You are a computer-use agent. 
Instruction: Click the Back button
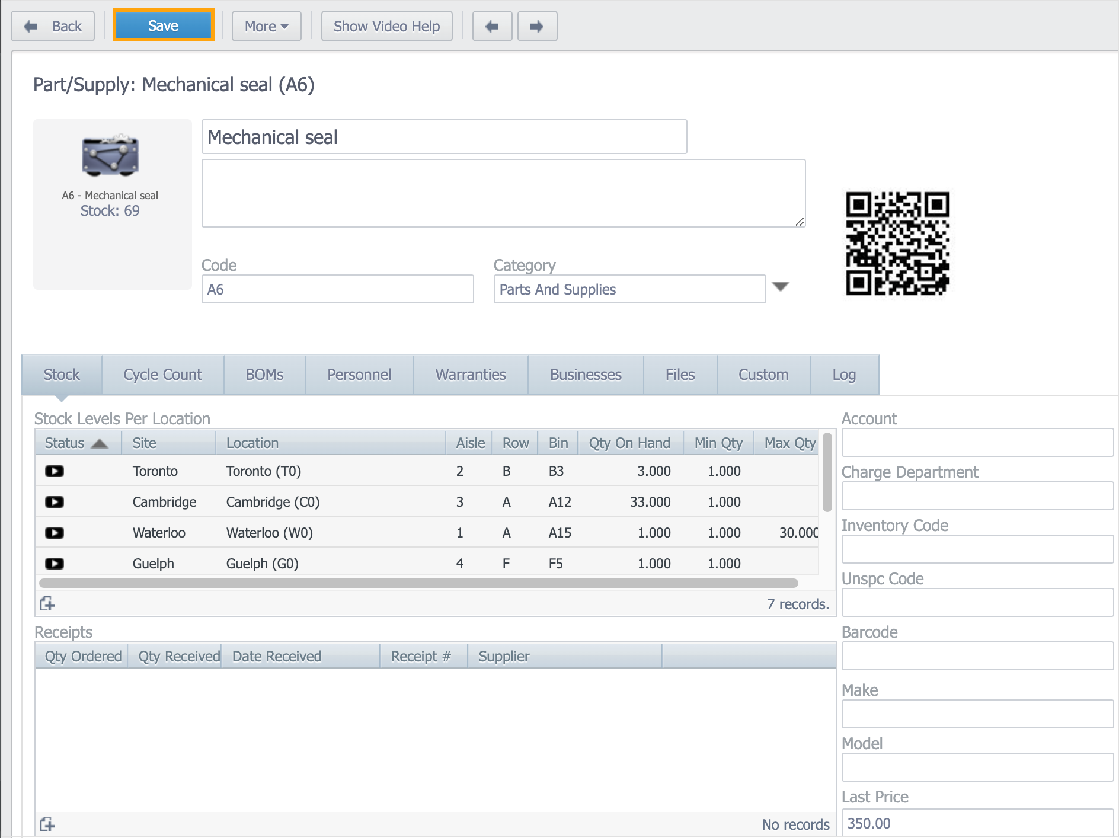tap(53, 26)
